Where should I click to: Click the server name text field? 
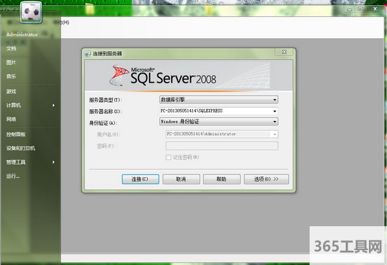pos(215,111)
